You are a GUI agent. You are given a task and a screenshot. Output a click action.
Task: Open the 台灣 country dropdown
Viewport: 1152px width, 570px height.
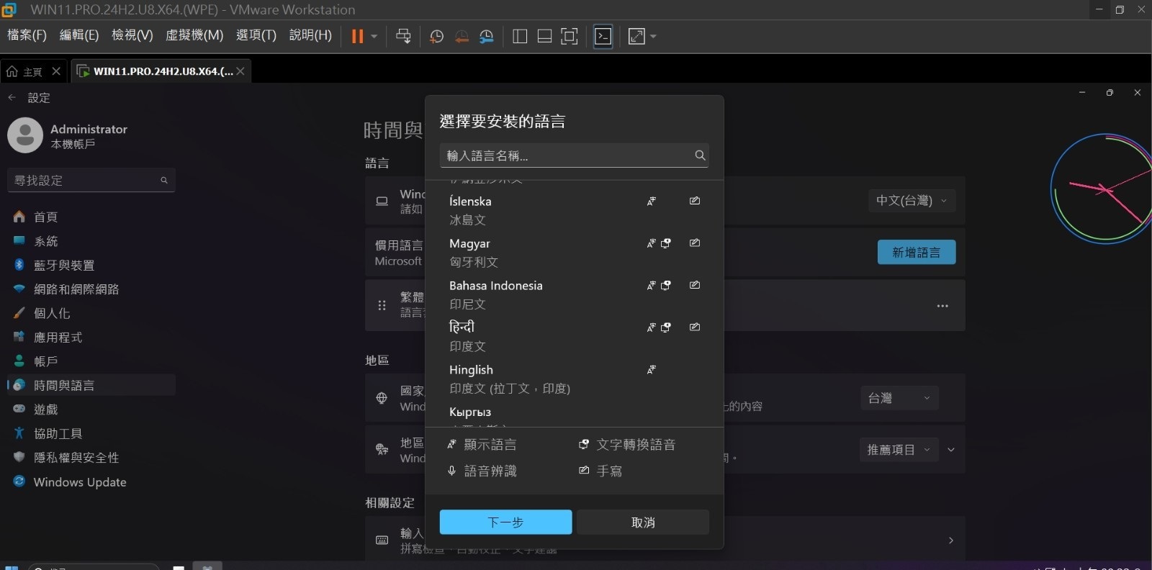tap(899, 398)
